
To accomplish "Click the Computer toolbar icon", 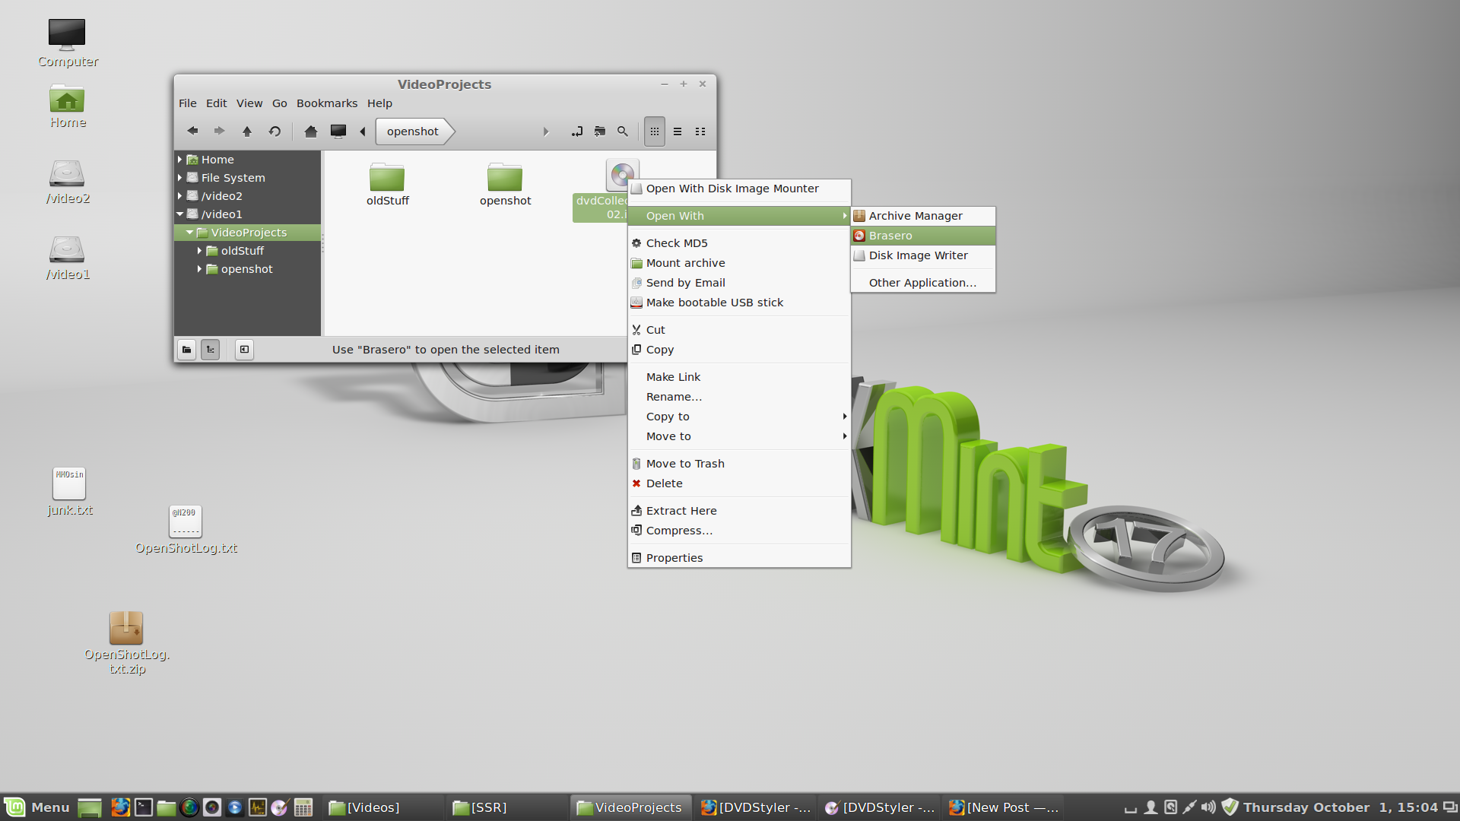I will pos(338,132).
